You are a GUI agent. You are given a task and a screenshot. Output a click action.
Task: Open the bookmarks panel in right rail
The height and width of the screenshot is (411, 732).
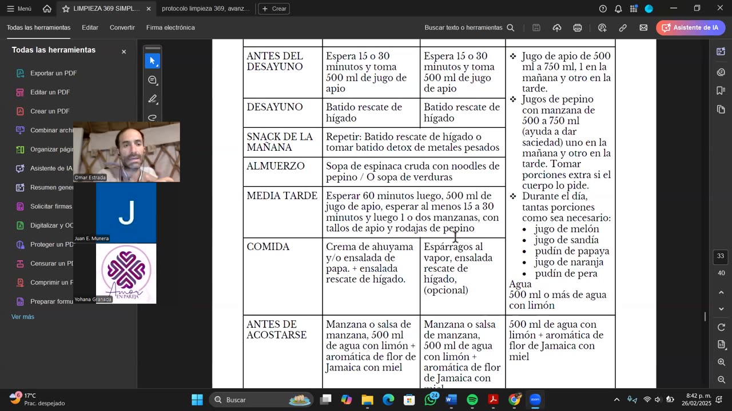(721, 90)
